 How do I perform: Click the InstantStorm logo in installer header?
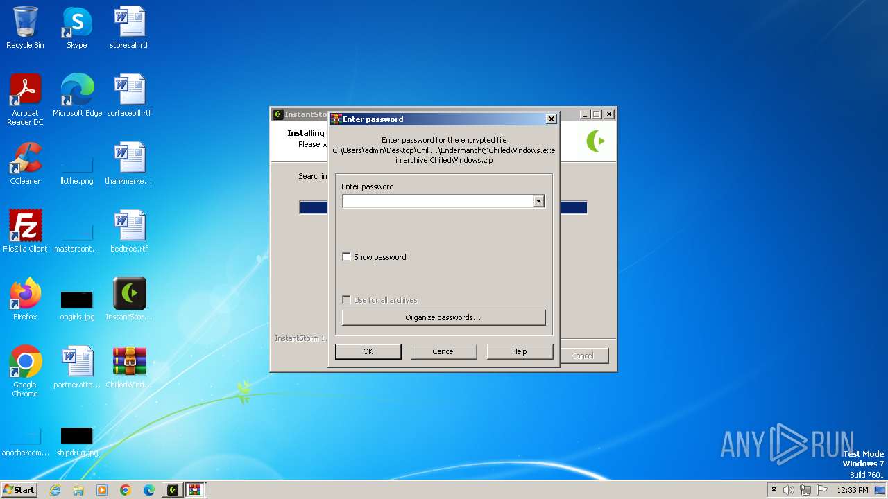[595, 141]
